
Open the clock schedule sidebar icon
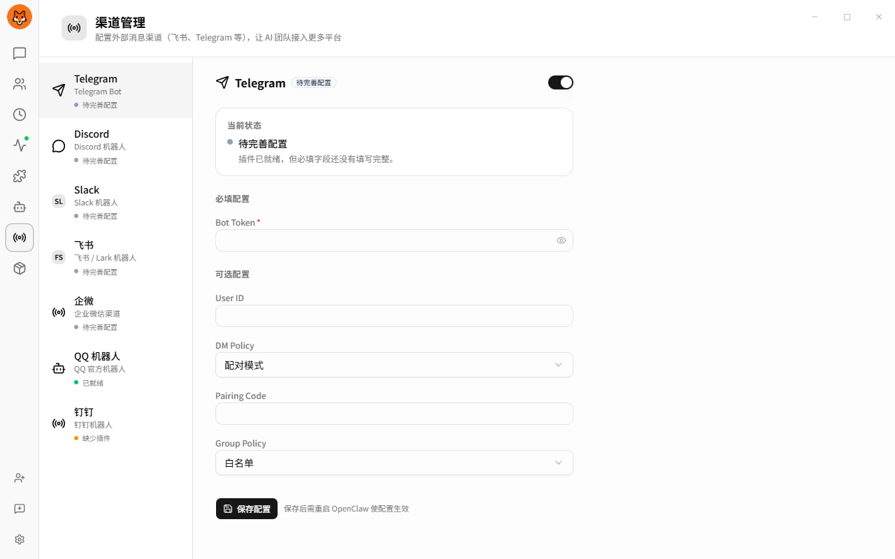(20, 115)
